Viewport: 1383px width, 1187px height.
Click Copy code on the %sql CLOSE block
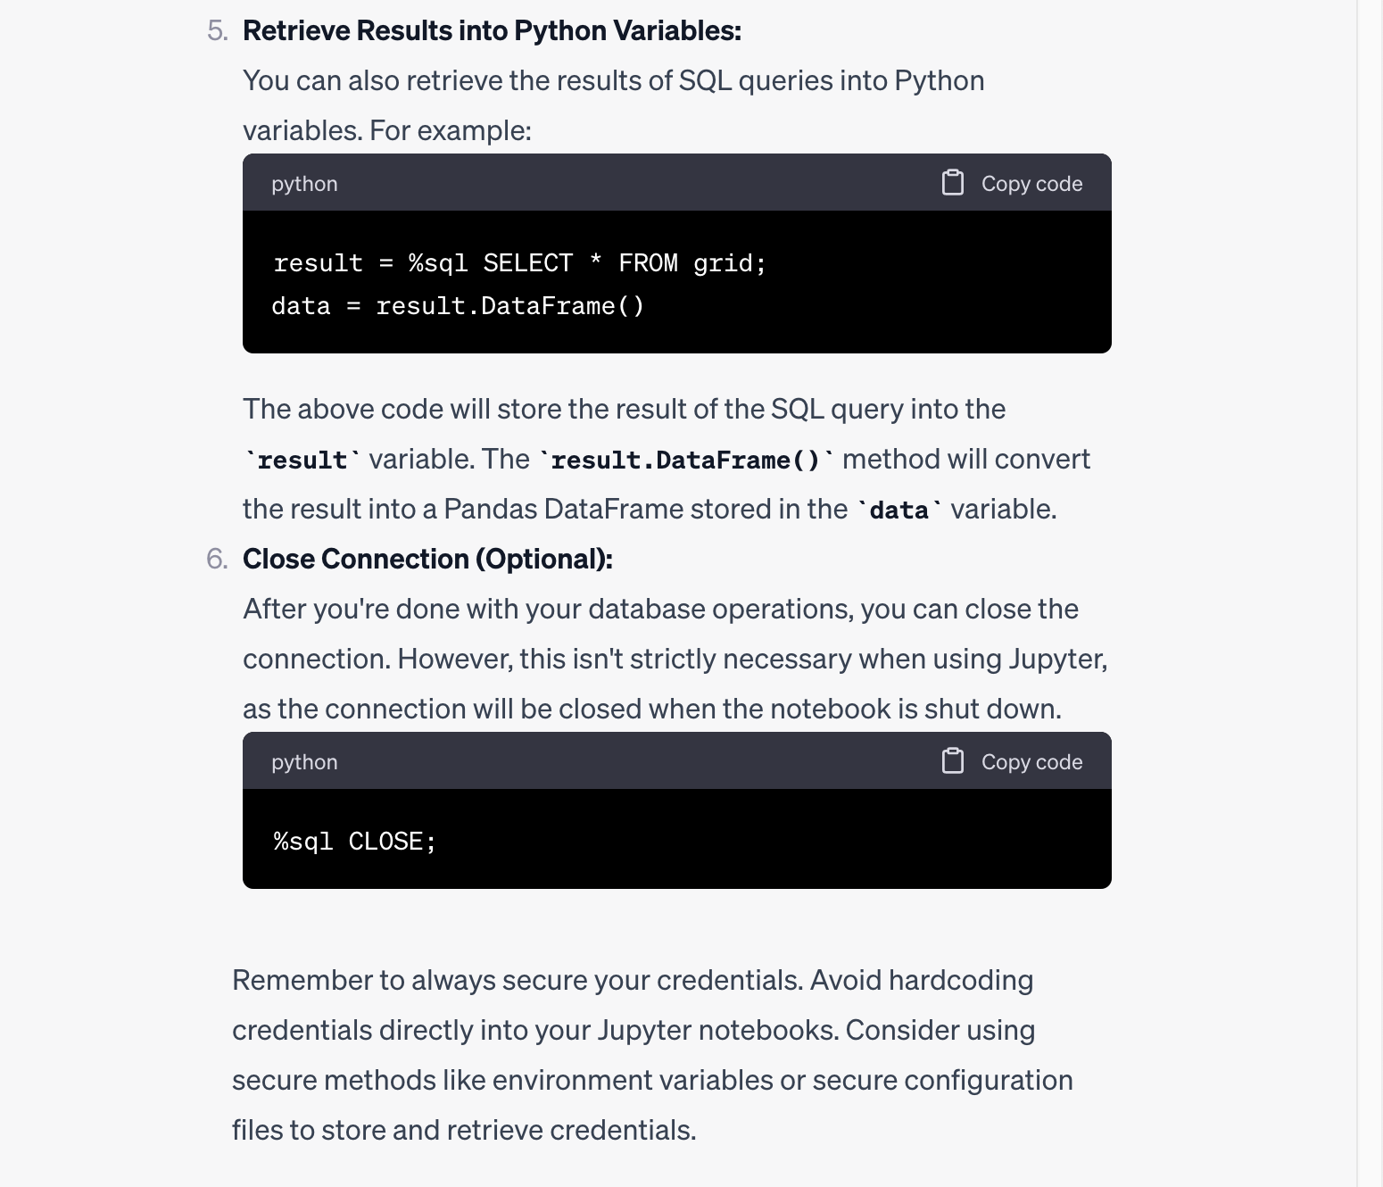(1031, 760)
